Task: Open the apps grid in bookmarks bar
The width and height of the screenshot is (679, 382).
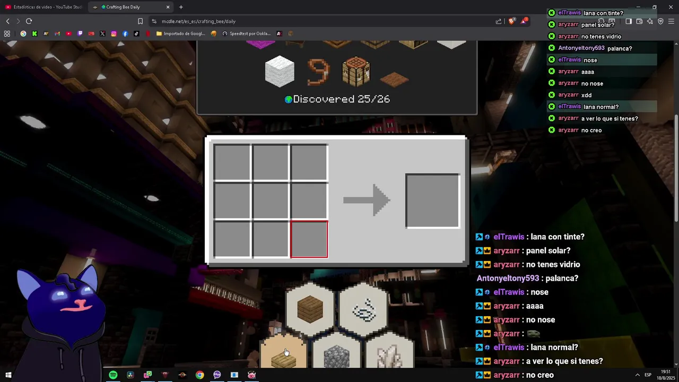Action: (x=7, y=33)
